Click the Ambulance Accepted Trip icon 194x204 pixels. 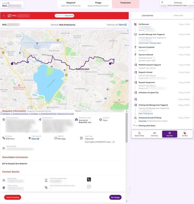pyautogui.click(x=135, y=93)
